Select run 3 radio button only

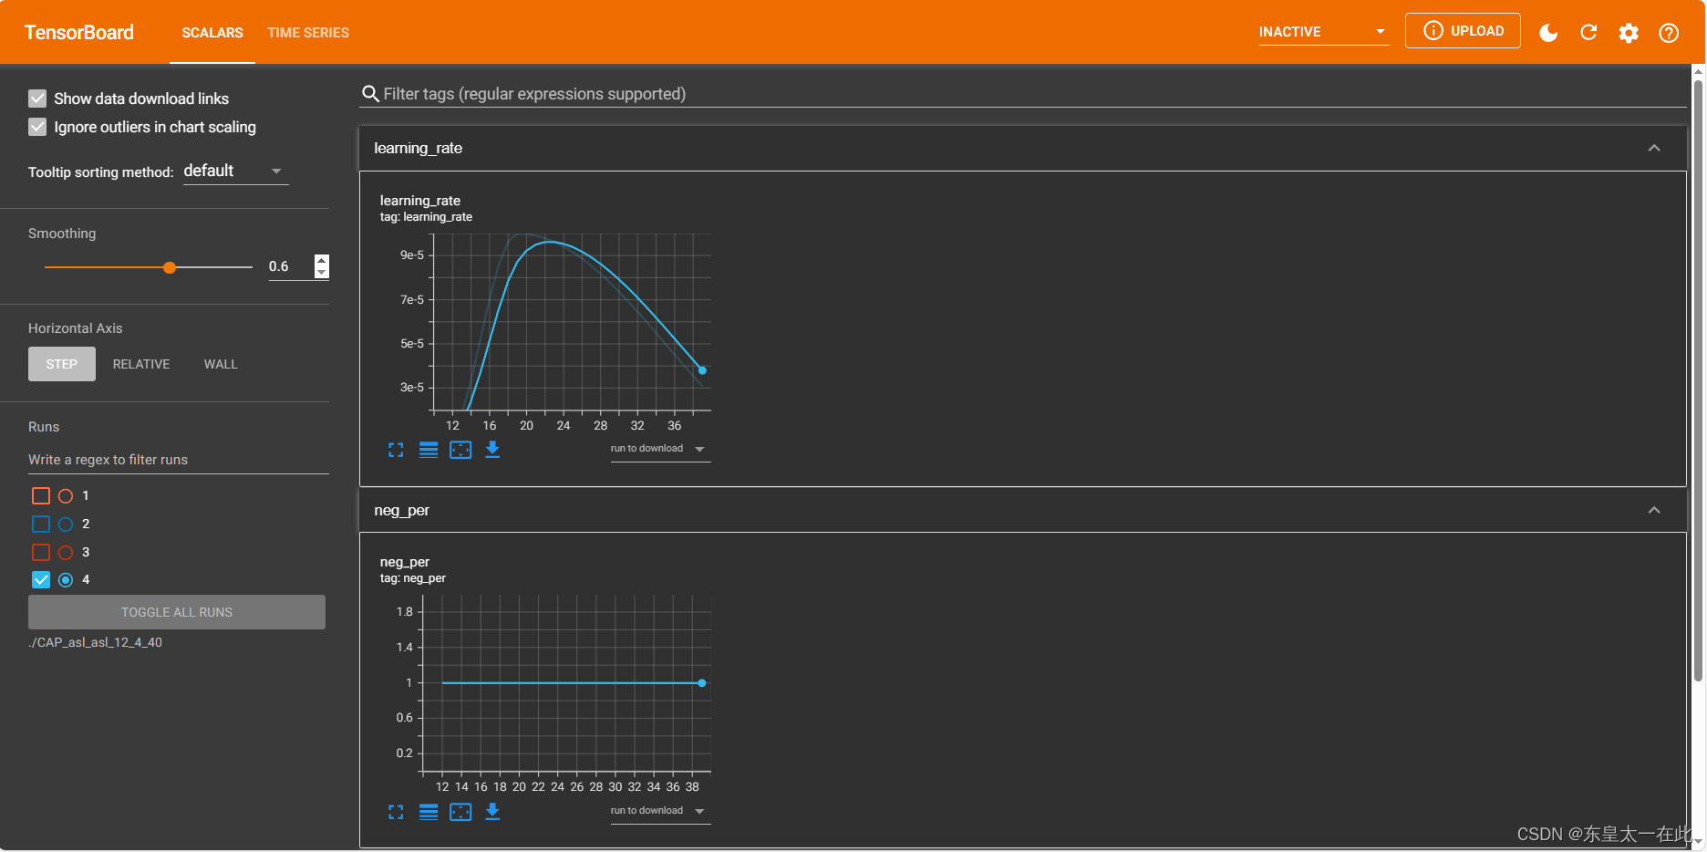66,553
